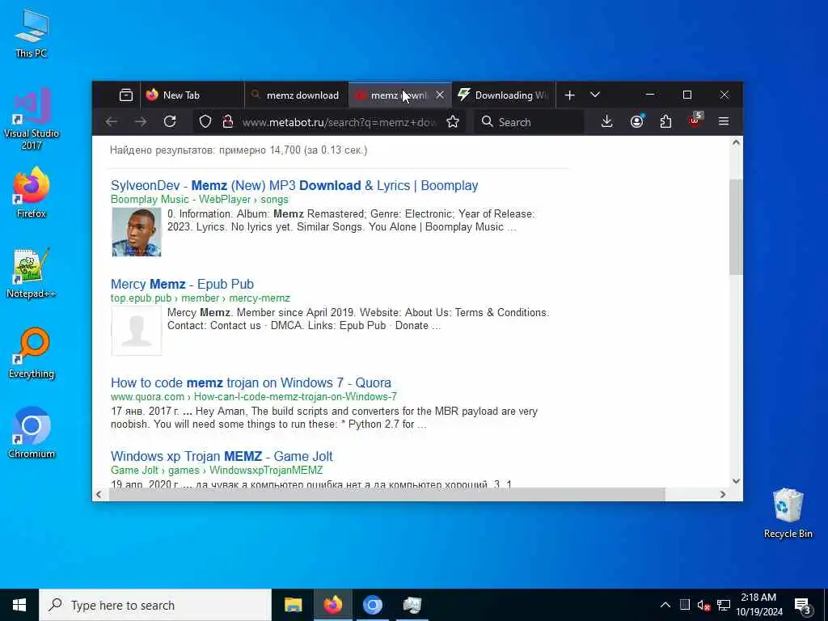The width and height of the screenshot is (828, 621).
Task: Open the uBlock Origin extension icon
Action: (695, 121)
